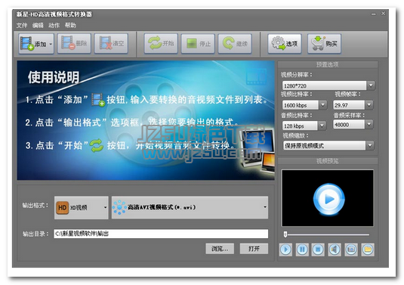Viewport: 404px width, 285px height.
Task: Click the 打开 button
Action: click(254, 249)
